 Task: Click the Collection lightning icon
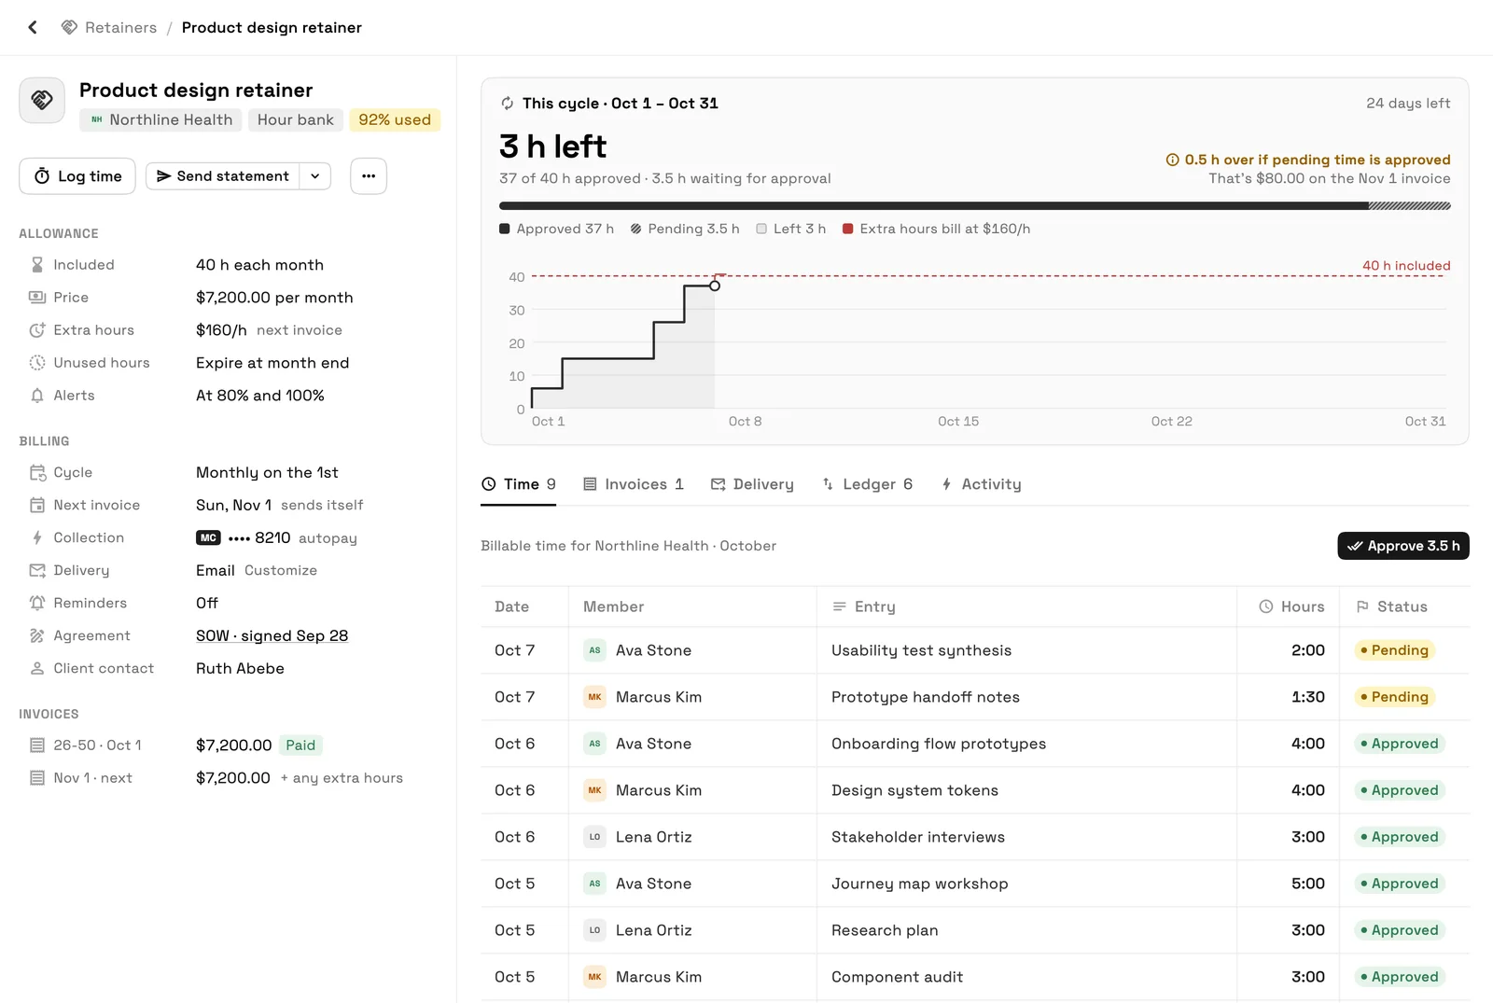(x=37, y=538)
